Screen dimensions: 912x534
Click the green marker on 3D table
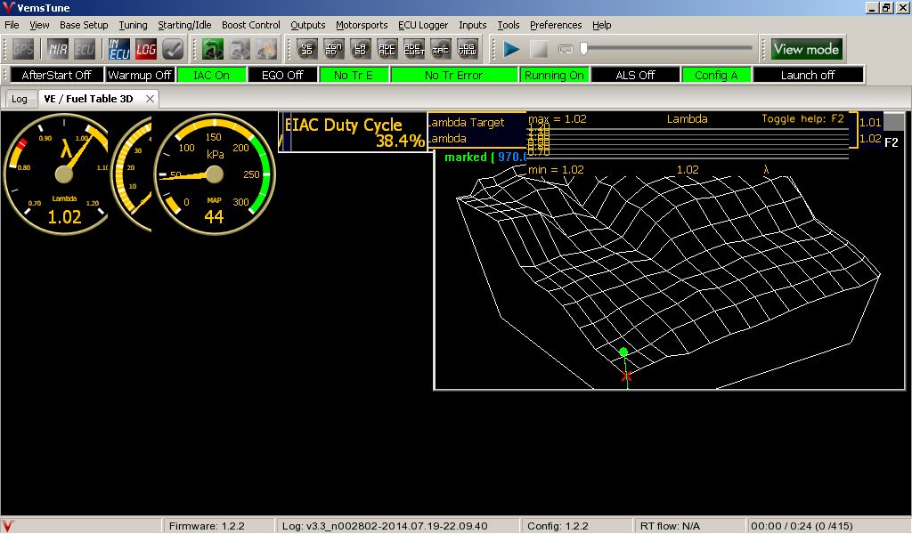(x=623, y=352)
